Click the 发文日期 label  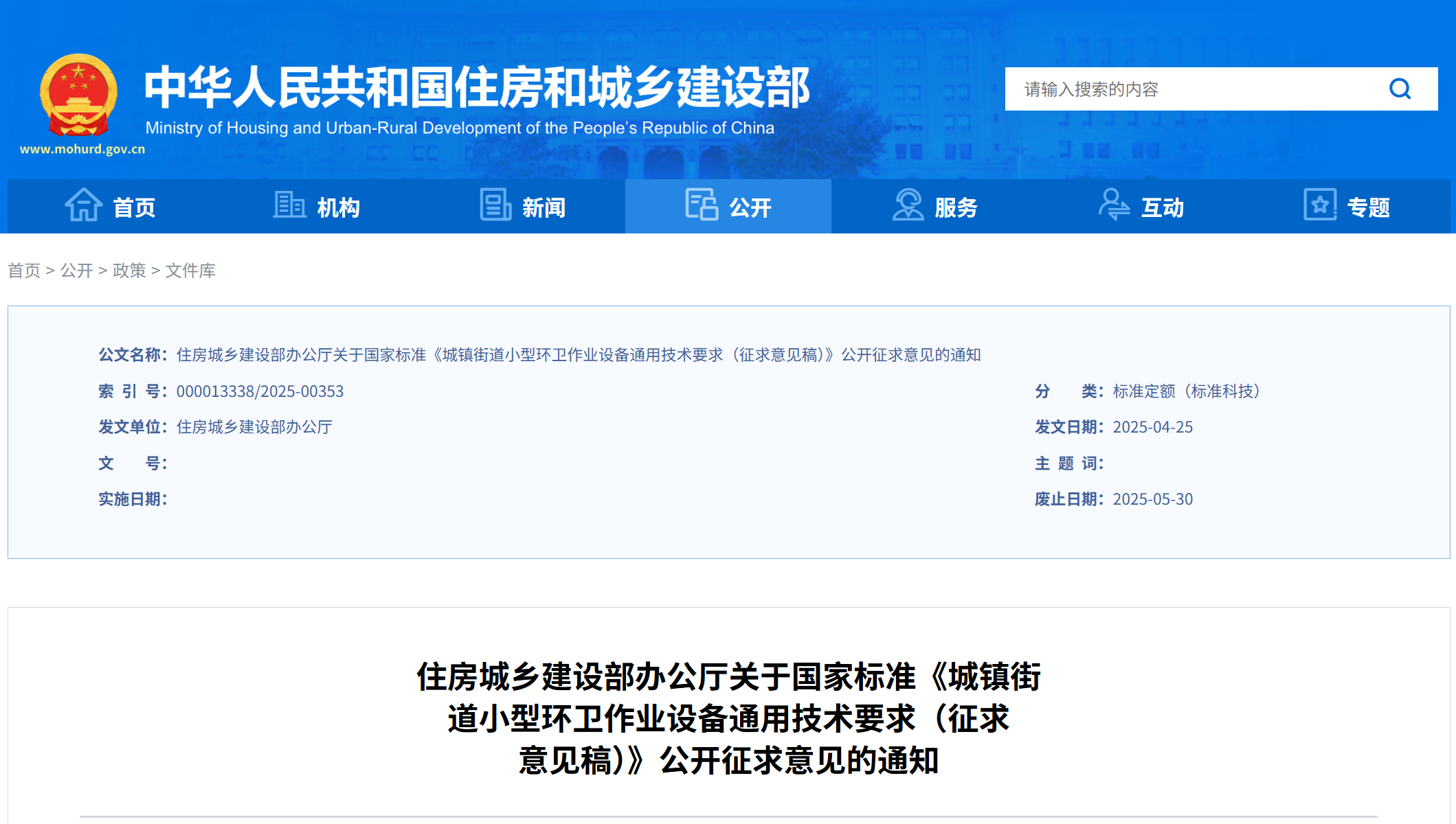[1069, 427]
